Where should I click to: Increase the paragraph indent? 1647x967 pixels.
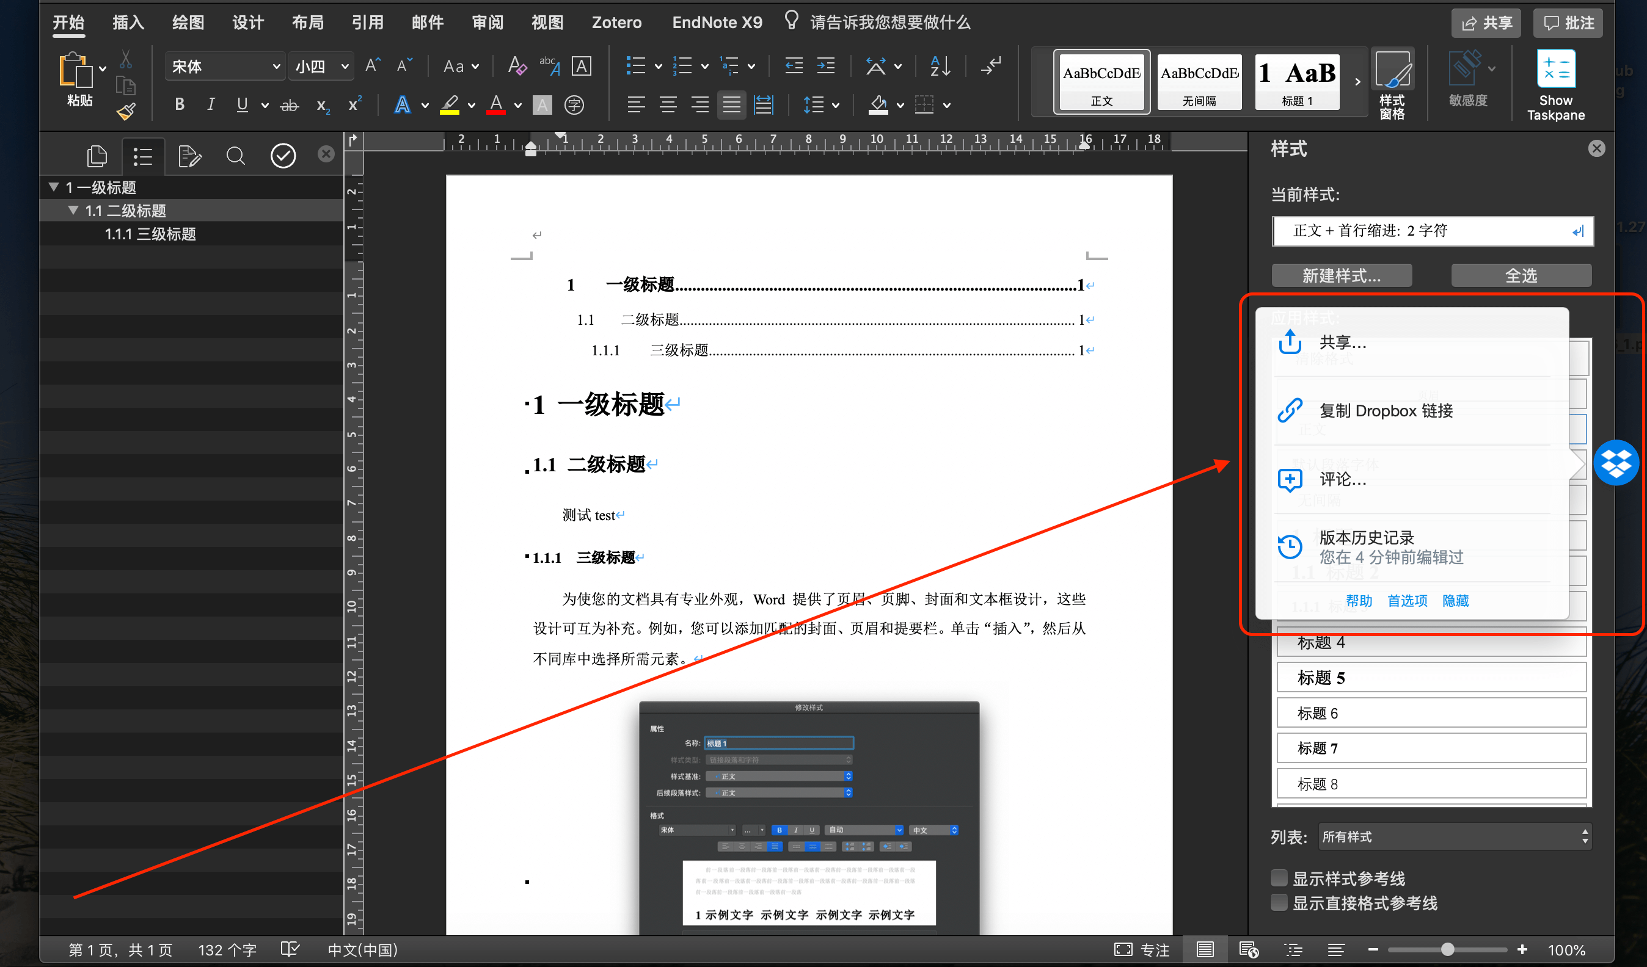click(826, 65)
